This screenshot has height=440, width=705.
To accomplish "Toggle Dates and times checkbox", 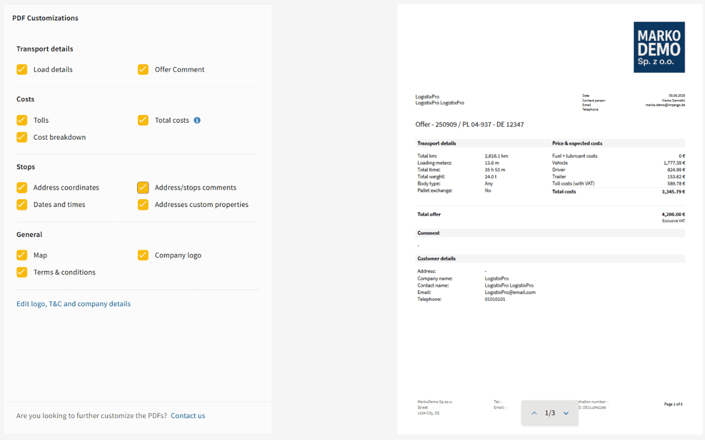I will coord(22,205).
